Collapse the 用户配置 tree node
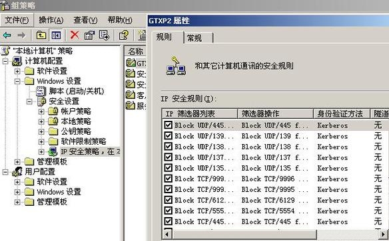The width and height of the screenshot is (389, 241). click(x=5, y=172)
